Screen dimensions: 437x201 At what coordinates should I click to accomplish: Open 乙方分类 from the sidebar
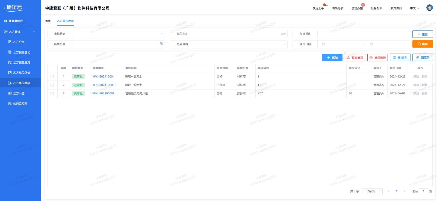[x=19, y=42]
